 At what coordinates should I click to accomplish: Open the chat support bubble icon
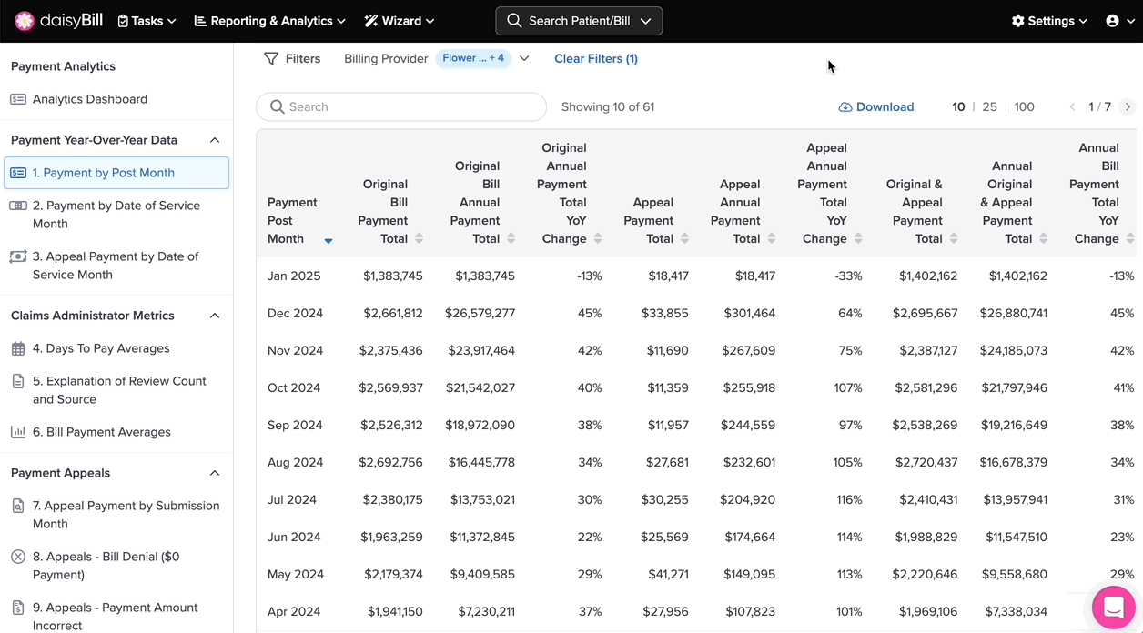point(1113,608)
